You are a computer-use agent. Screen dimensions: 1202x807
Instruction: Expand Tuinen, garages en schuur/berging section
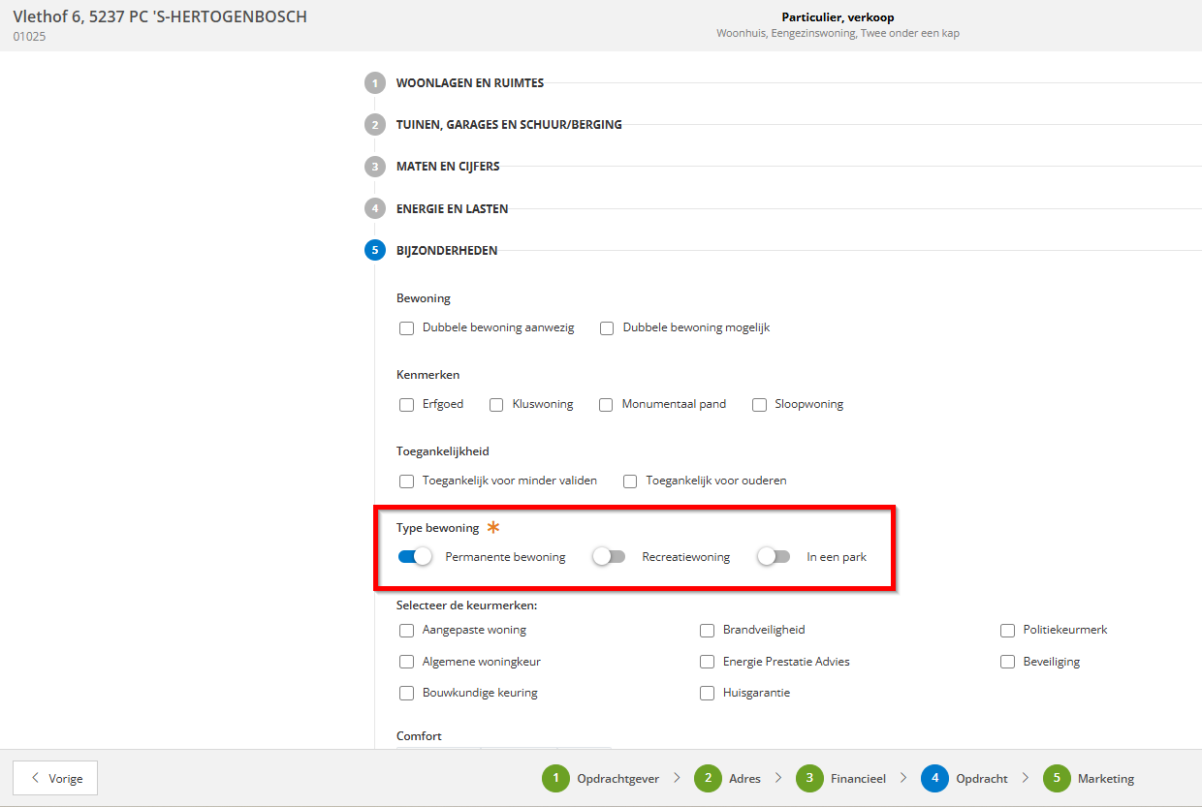tap(509, 125)
